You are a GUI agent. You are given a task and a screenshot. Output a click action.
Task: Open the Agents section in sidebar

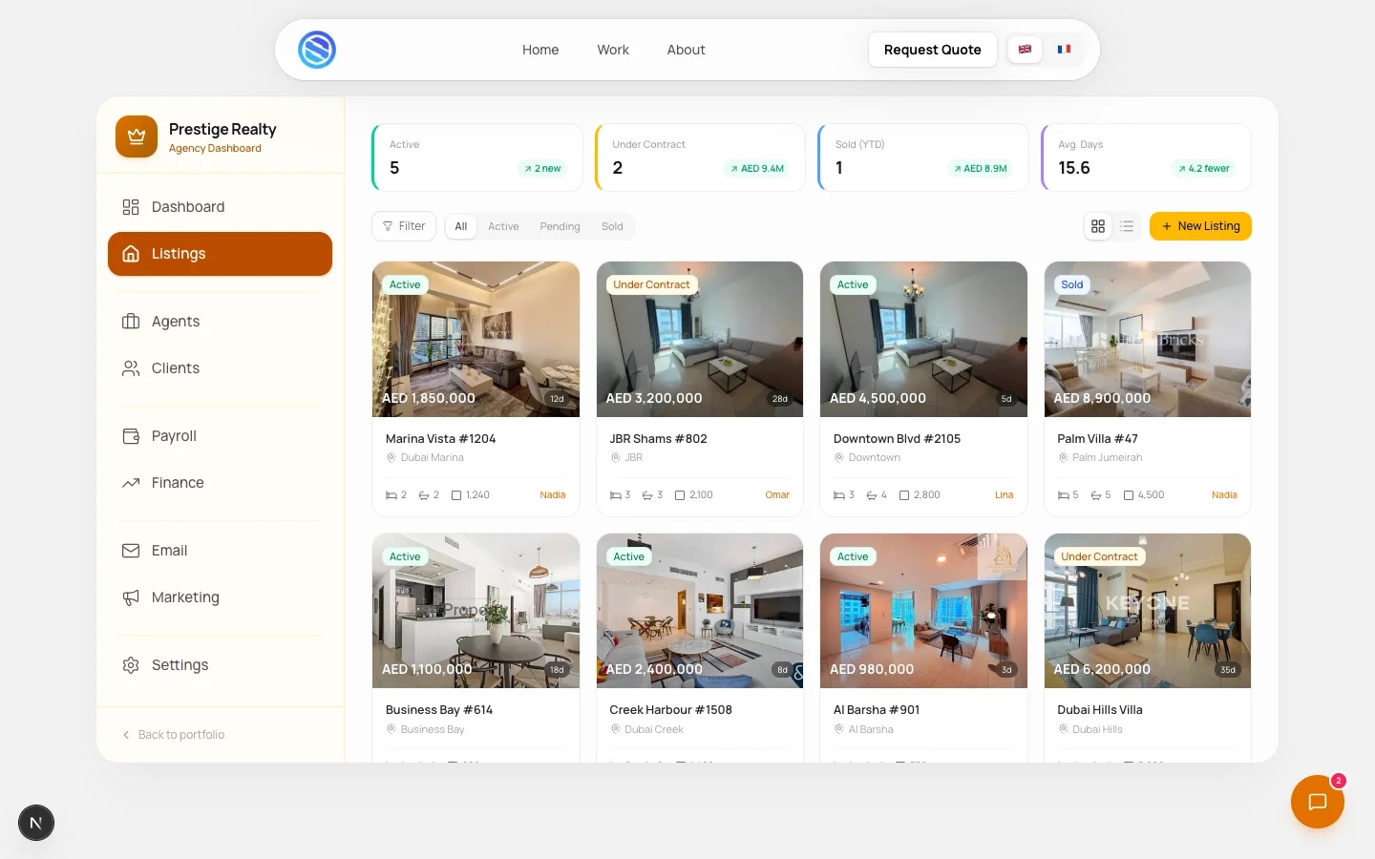pyautogui.click(x=176, y=322)
